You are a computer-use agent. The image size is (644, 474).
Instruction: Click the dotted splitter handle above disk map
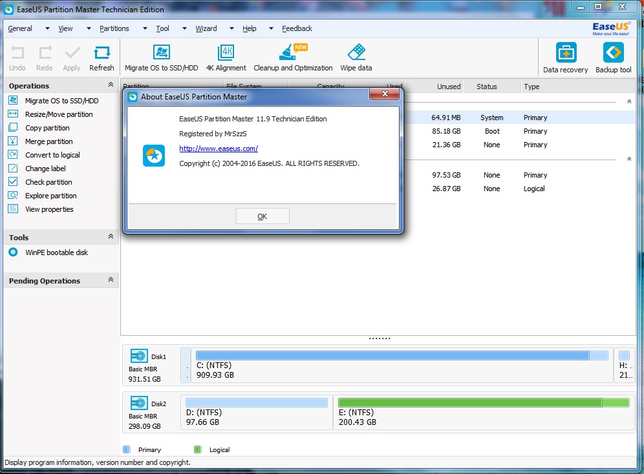pyautogui.click(x=380, y=338)
